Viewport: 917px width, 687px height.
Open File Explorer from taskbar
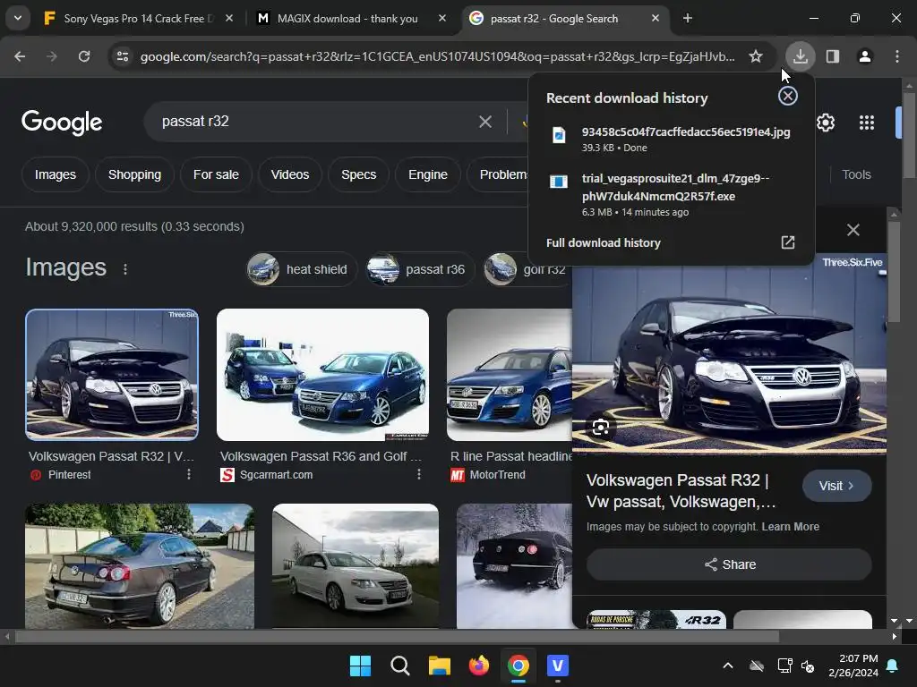coord(439,666)
